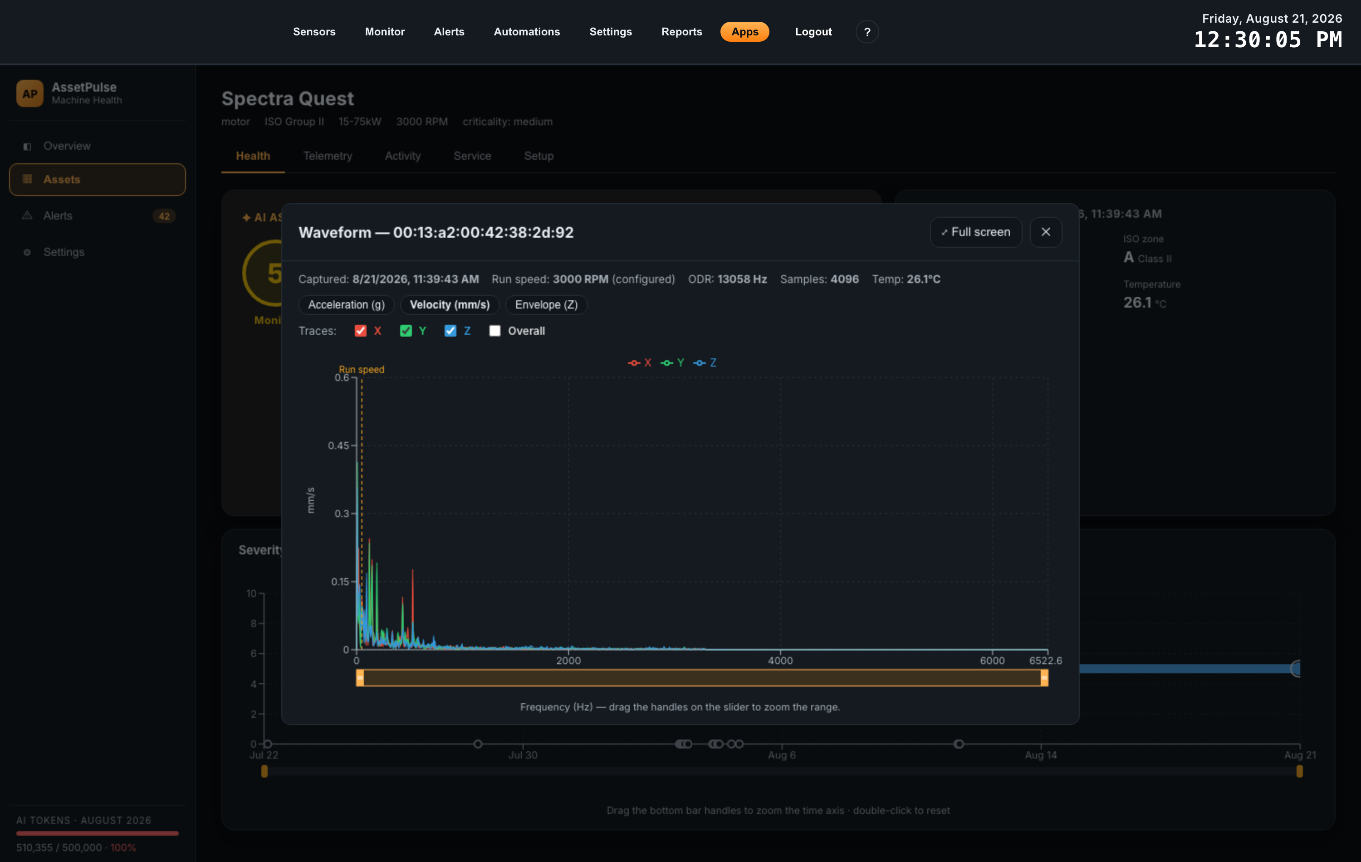Click the 26.1 °C temperature reading
The height and width of the screenshot is (862, 1361).
1145,303
